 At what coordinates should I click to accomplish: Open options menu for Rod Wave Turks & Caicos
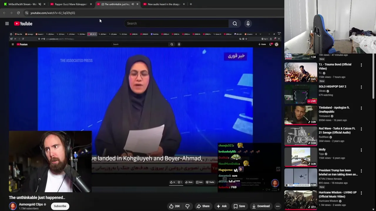(x=361, y=129)
